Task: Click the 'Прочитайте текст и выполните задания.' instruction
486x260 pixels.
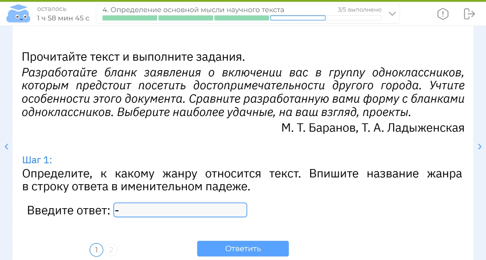Action: [x=134, y=57]
